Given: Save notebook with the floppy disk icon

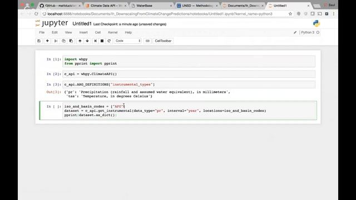Looking at the screenshot, I should (x=39, y=41).
